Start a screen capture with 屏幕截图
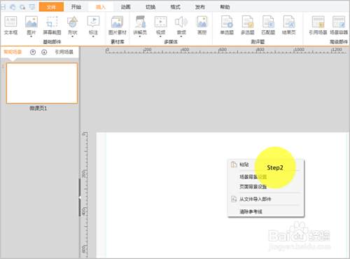This screenshot has width=350, height=259. coord(52,25)
